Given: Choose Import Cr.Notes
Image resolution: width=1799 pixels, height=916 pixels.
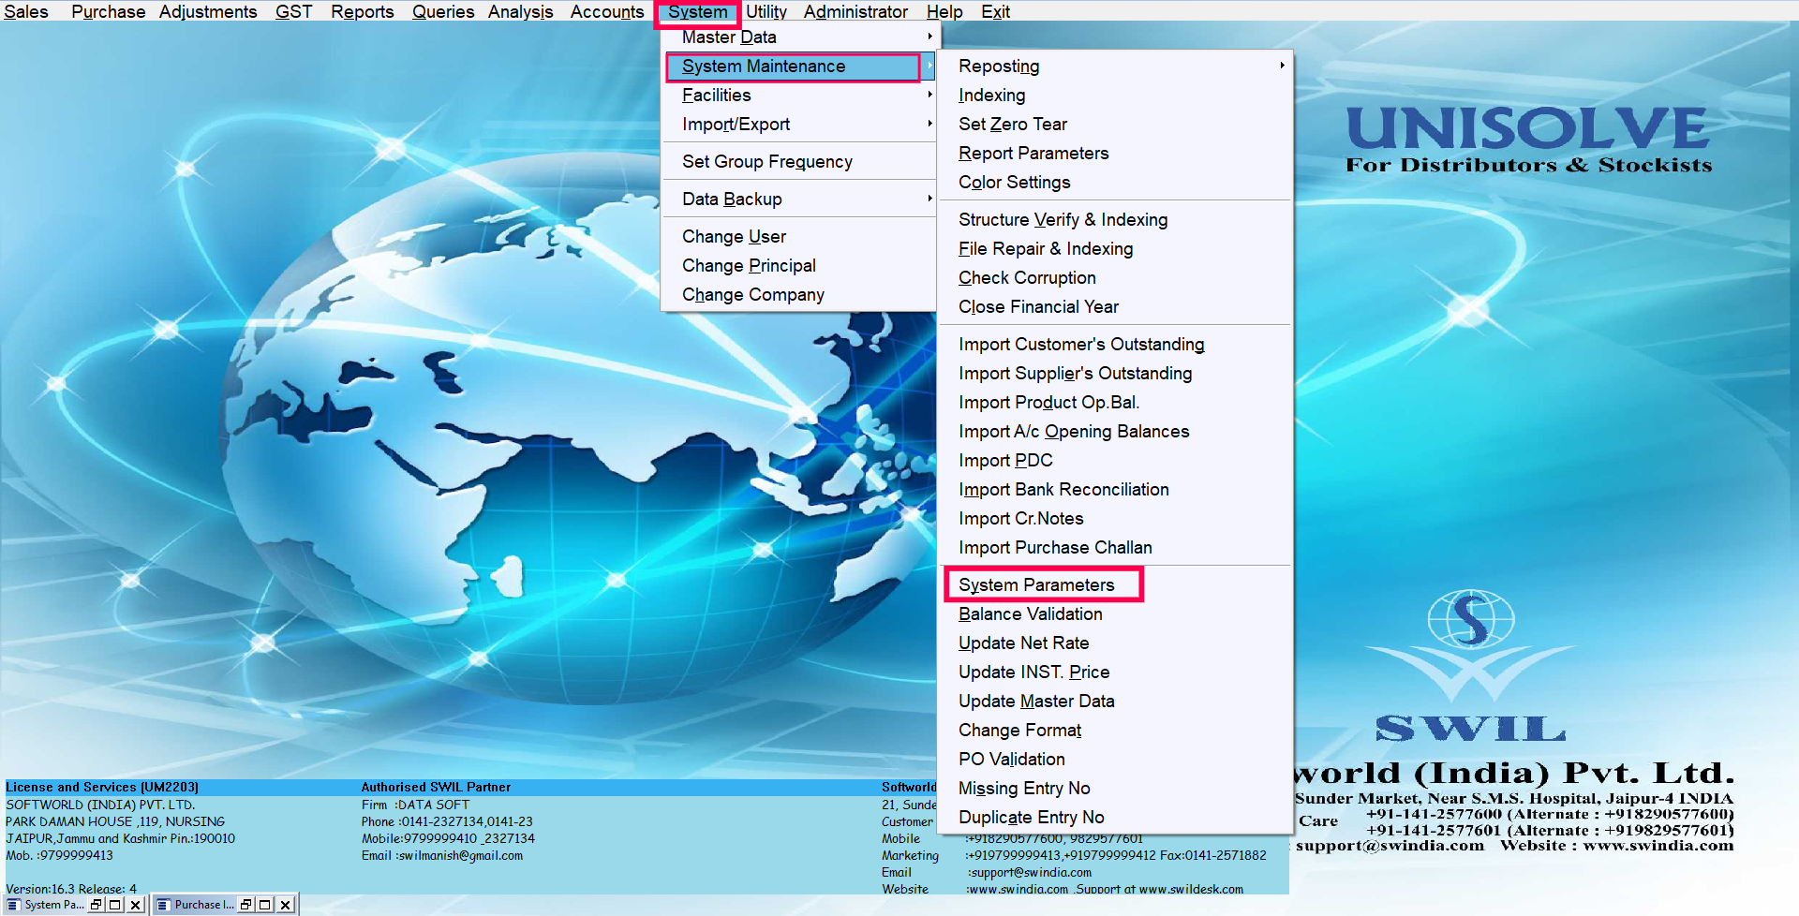Looking at the screenshot, I should click(1115, 519).
